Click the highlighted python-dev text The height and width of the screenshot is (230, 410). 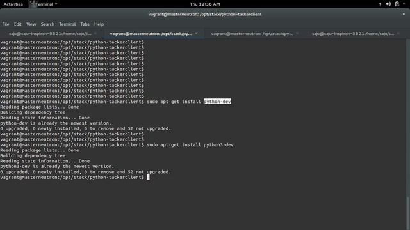click(217, 102)
